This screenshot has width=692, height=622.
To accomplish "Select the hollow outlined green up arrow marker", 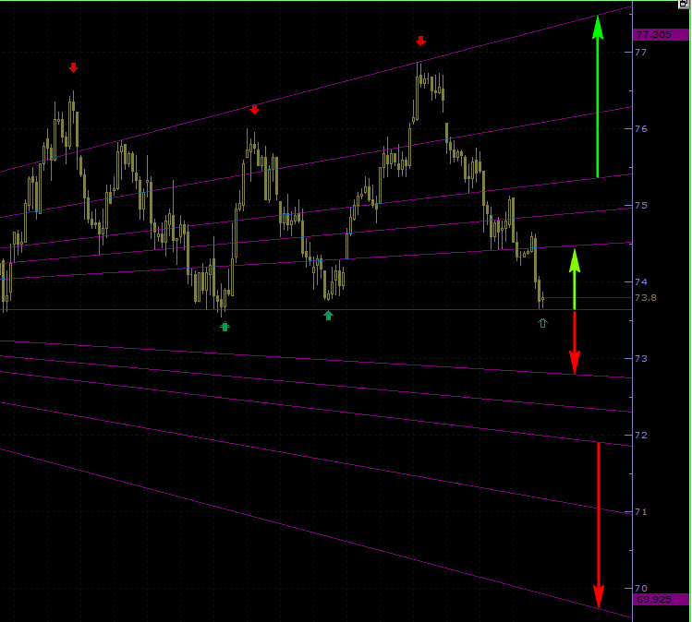I will pyautogui.click(x=543, y=323).
